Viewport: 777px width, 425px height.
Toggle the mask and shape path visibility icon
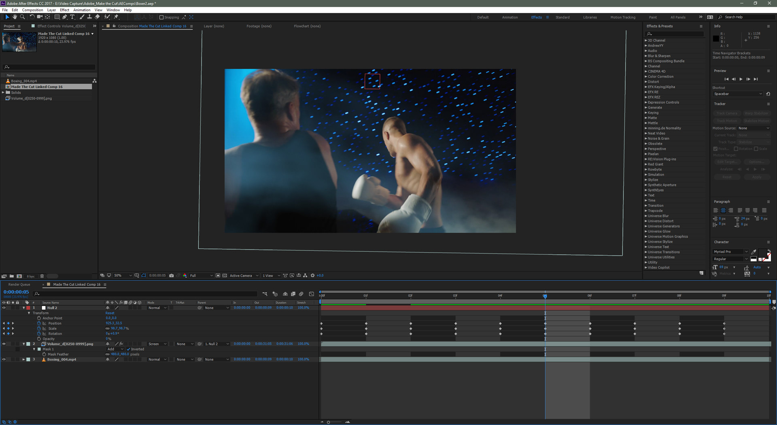pos(144,276)
